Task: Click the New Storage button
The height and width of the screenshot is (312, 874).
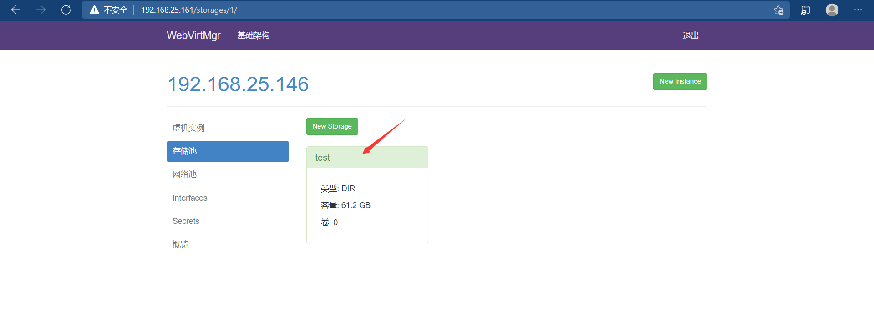Action: (332, 126)
